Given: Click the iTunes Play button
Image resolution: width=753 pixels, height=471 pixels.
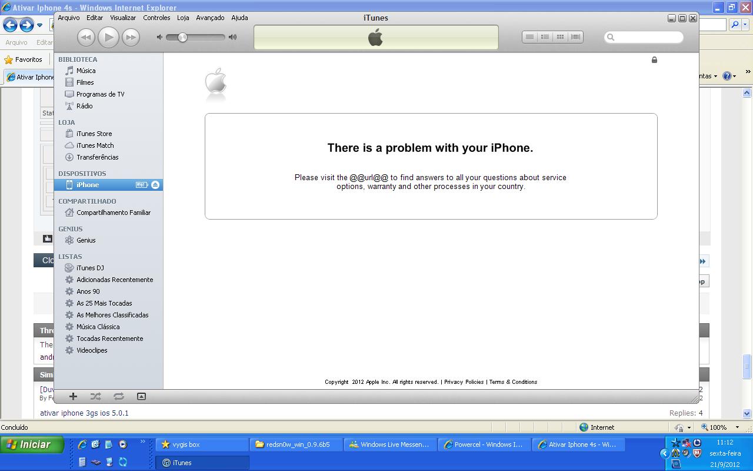Looking at the screenshot, I should (x=108, y=37).
